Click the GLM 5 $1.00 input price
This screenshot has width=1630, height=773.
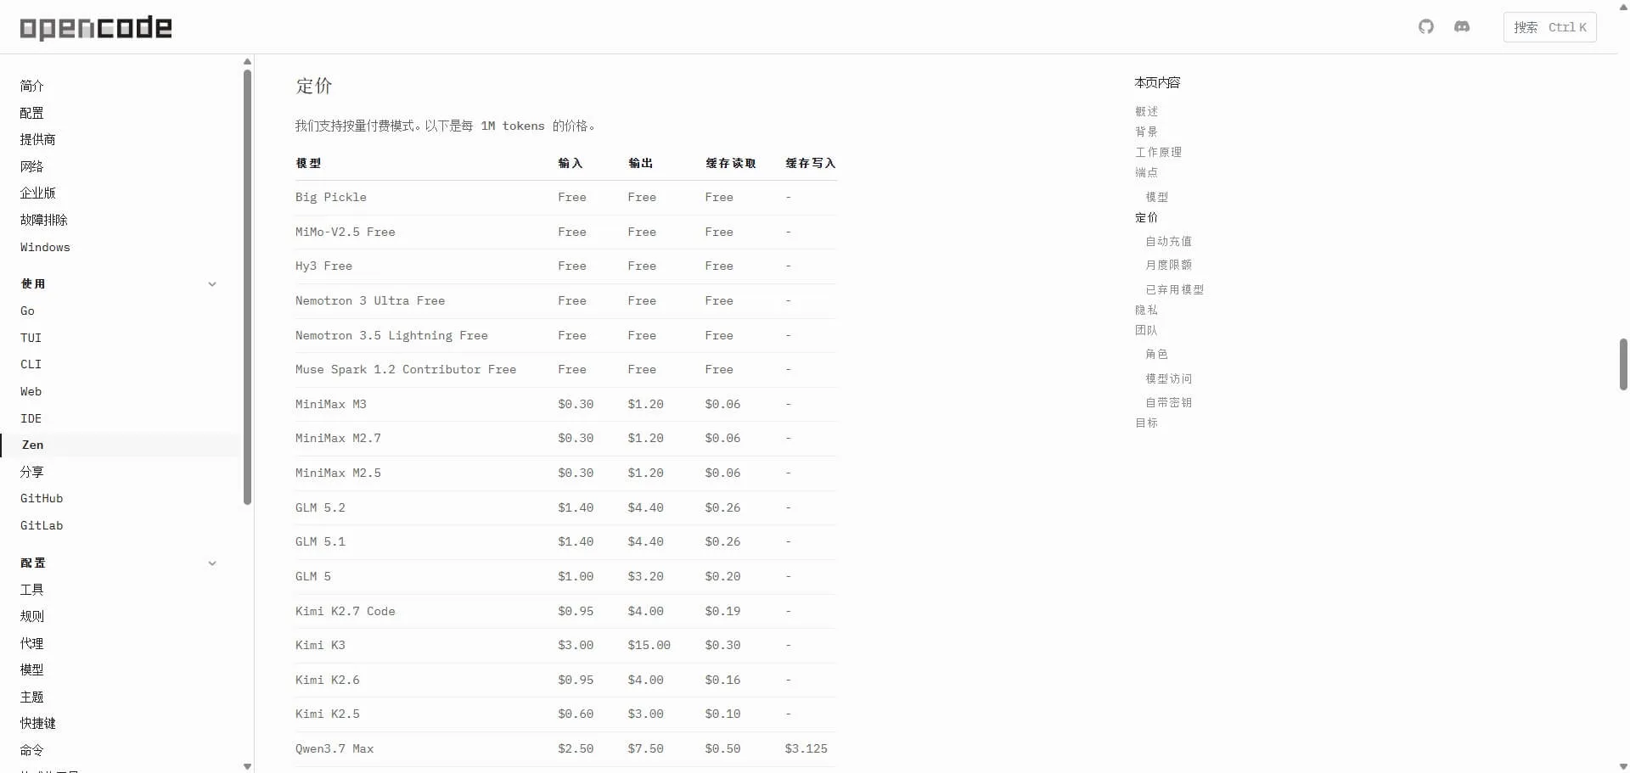576,576
